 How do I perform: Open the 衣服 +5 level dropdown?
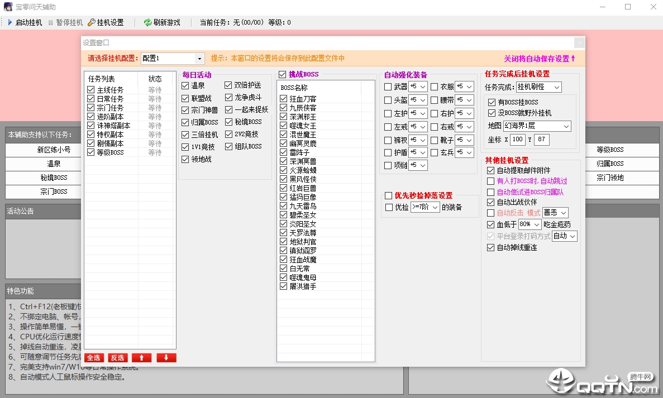(469, 87)
